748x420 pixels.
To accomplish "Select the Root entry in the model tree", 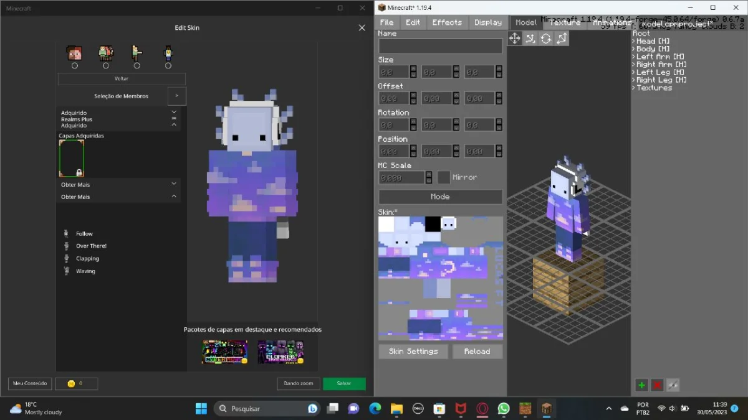I will (x=641, y=34).
